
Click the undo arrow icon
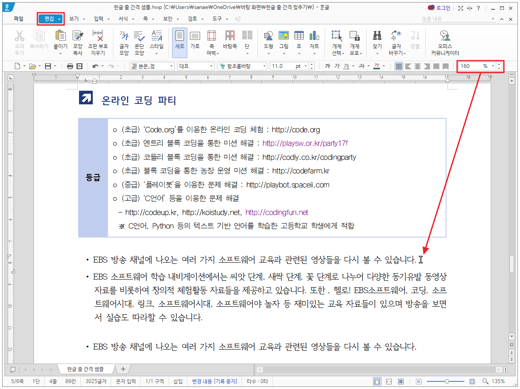click(96, 66)
